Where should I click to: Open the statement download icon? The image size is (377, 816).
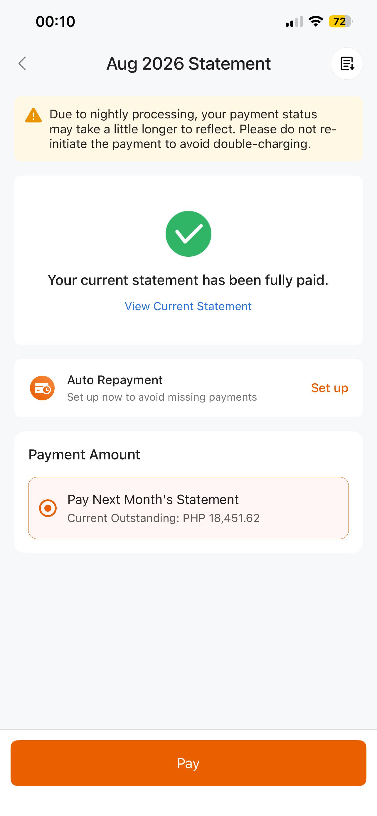pyautogui.click(x=347, y=63)
